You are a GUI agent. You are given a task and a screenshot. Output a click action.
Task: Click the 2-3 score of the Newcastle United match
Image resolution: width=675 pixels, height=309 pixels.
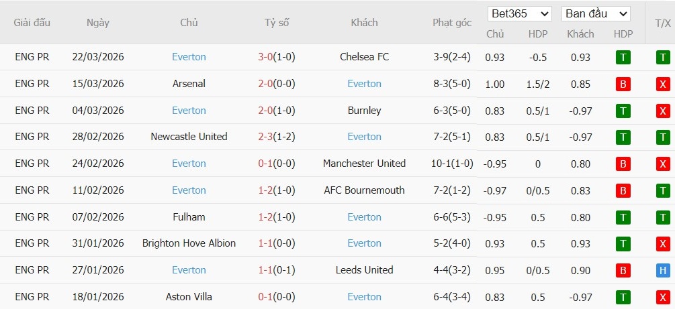265,137
